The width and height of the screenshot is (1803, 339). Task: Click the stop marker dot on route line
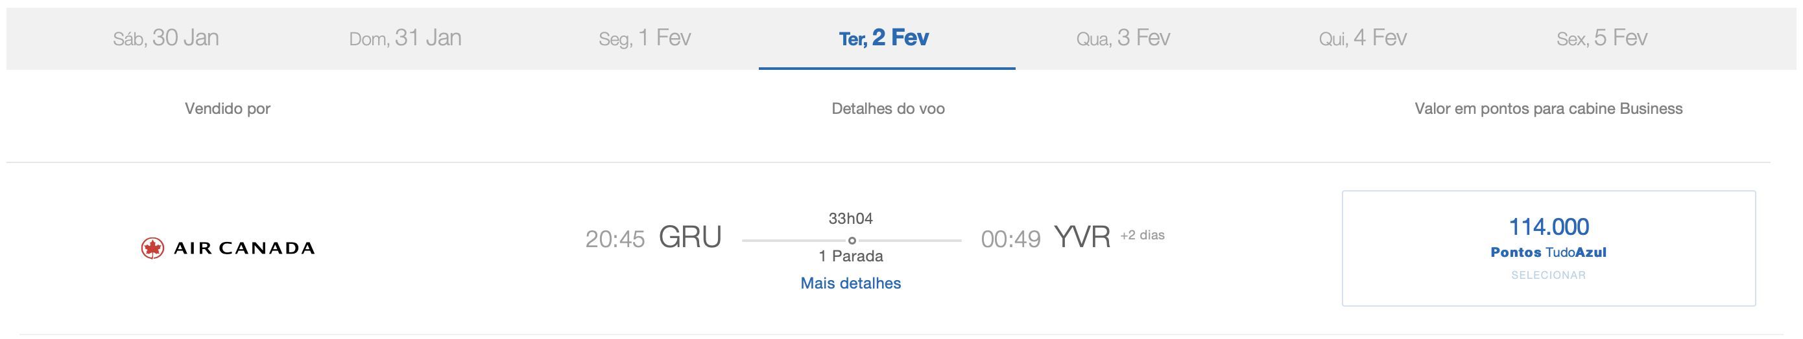(x=852, y=241)
